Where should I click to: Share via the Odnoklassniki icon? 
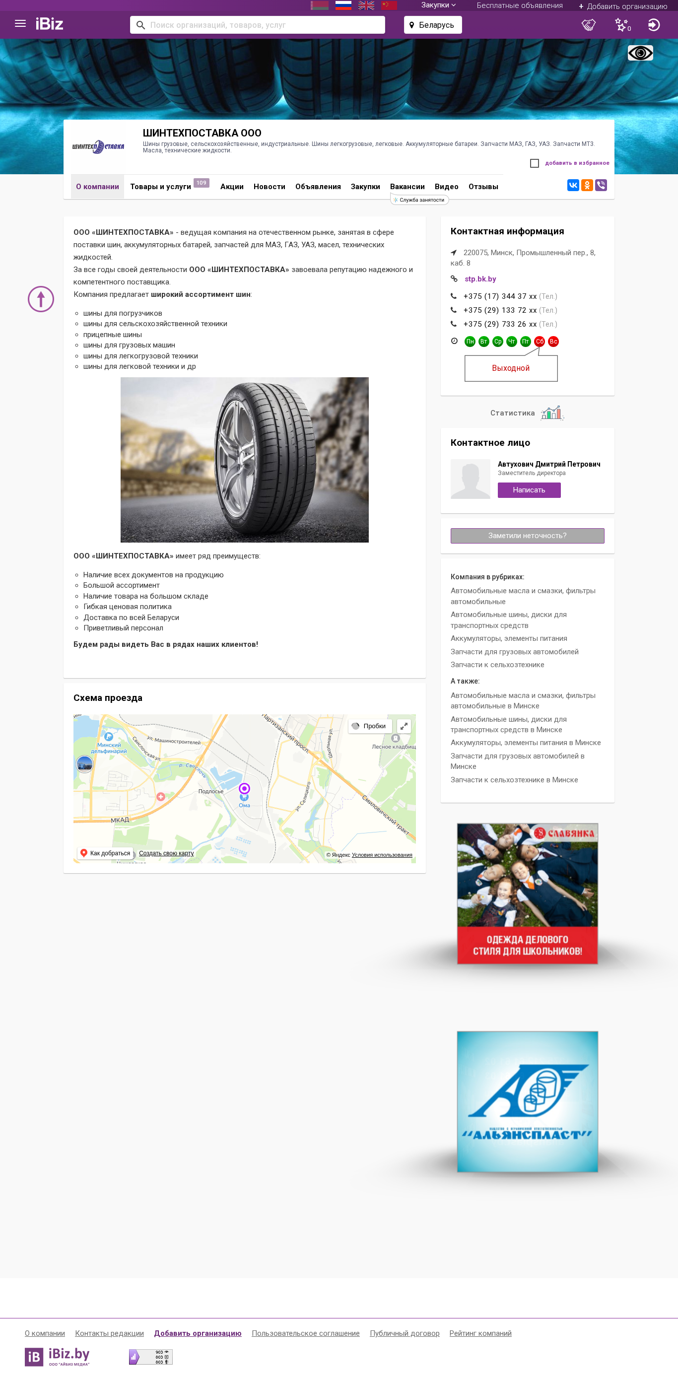coord(587,185)
